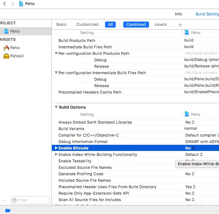
Task: Click build/Debug-iphone value under Products Path
Action: pyautogui.click(x=201, y=60)
